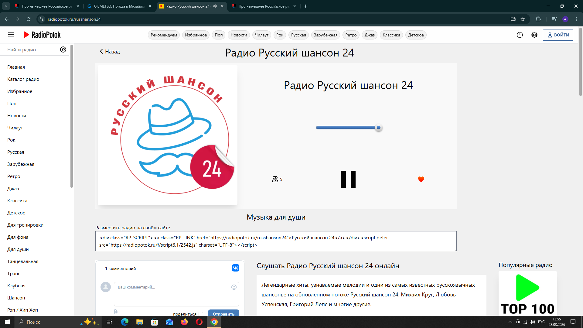Select the 'Рок' chip in top bar
Image resolution: width=583 pixels, height=328 pixels.
tap(280, 35)
